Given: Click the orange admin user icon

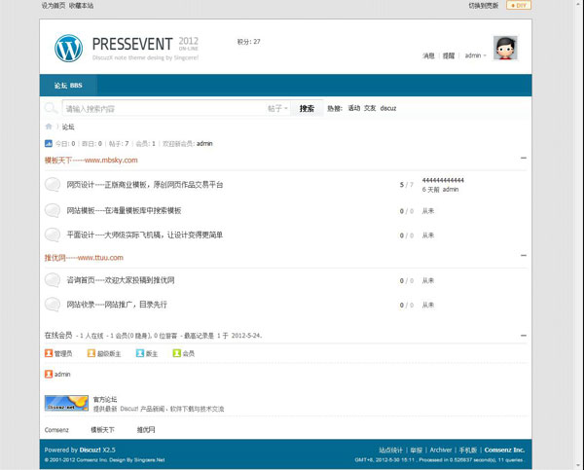Looking at the screenshot, I should (x=49, y=374).
